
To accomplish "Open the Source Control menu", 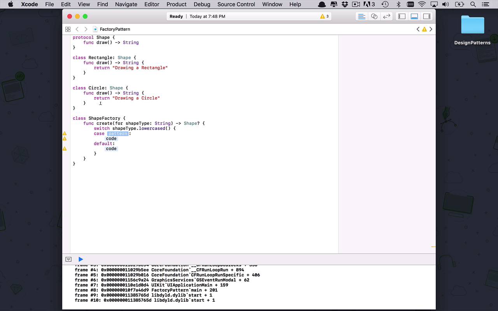I will click(236, 4).
